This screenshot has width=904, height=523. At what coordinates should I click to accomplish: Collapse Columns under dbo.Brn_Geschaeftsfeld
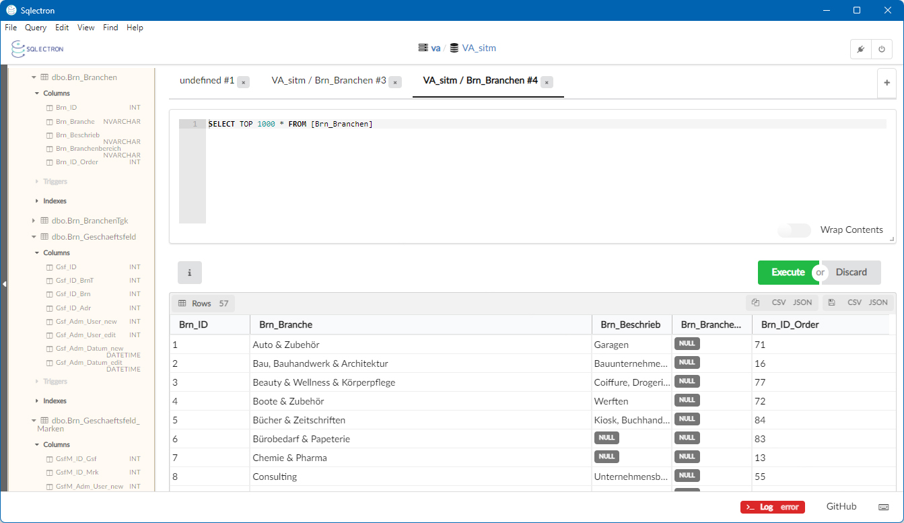38,253
